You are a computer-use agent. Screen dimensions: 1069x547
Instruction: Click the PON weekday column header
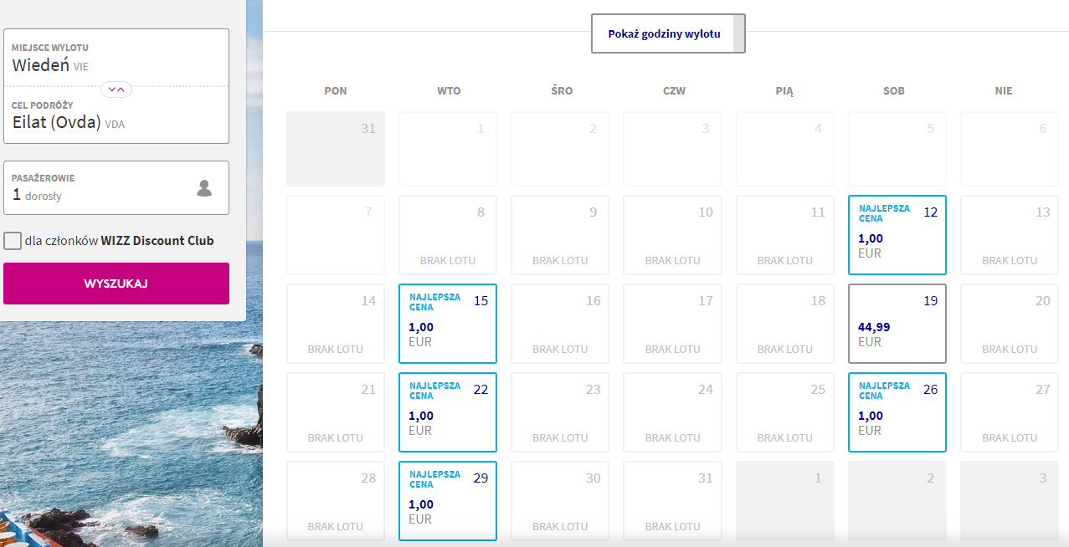point(336,91)
